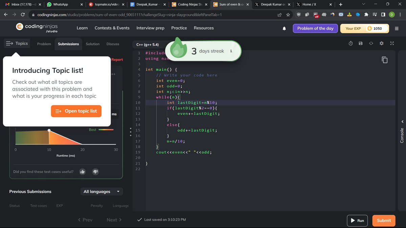Go to Prev submissions page
The image size is (406, 228).
(x=85, y=220)
